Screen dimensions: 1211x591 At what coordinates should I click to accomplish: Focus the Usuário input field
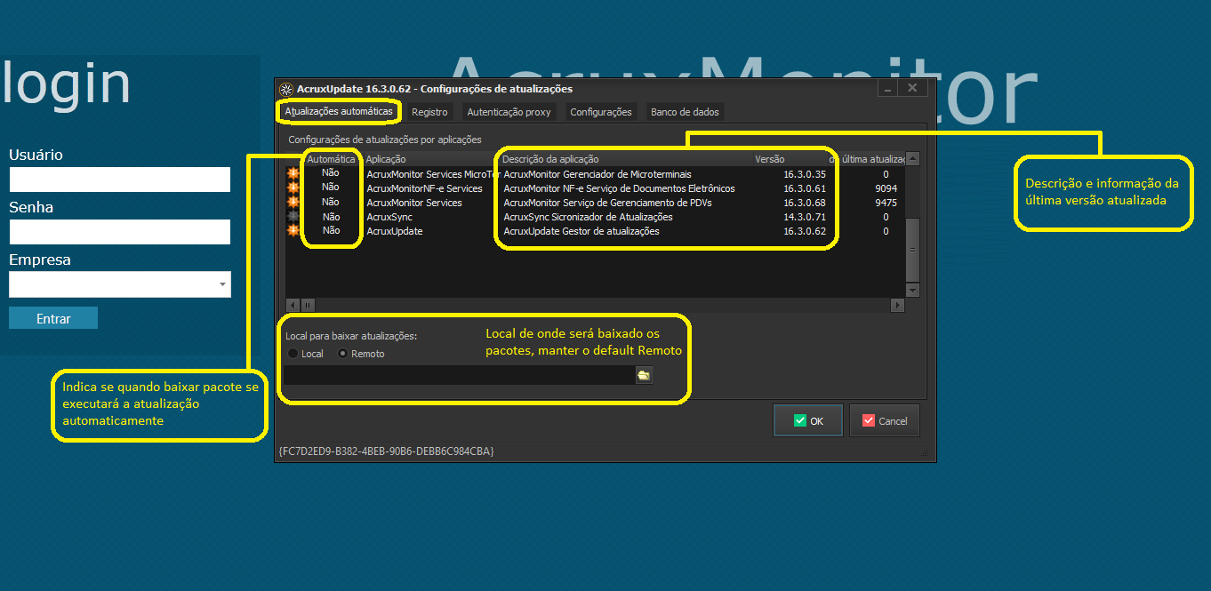pyautogui.click(x=120, y=180)
